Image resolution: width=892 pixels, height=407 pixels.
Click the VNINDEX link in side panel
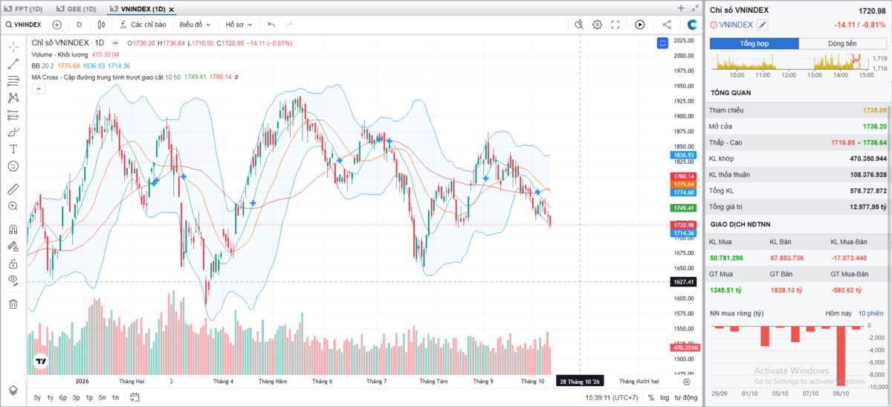pos(737,25)
